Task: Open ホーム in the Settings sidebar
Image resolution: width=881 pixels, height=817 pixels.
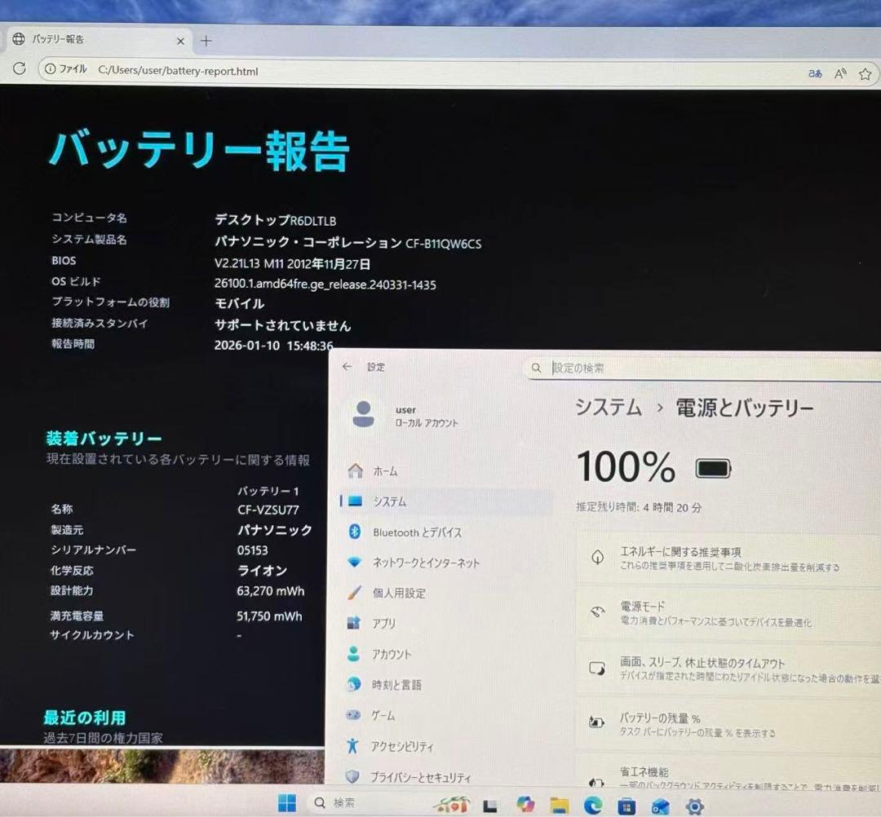Action: tap(384, 470)
